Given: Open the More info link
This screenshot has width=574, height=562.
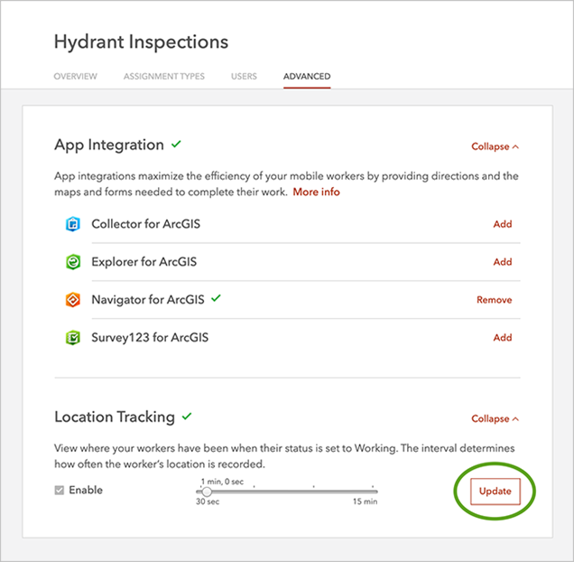Looking at the screenshot, I should 316,192.
